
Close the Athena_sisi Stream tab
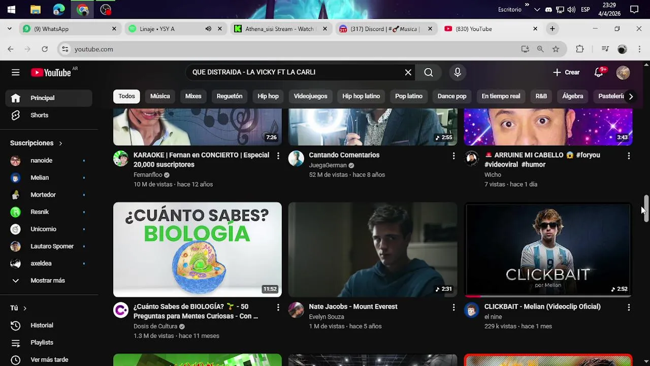click(325, 29)
